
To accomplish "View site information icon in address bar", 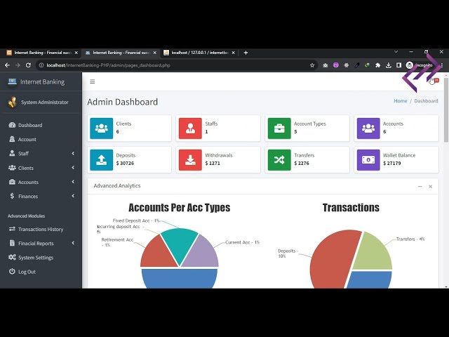I will [41, 65].
